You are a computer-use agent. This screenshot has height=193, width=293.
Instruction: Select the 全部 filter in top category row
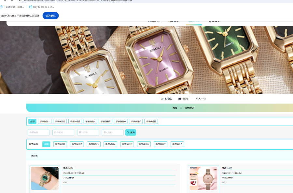[32, 121]
